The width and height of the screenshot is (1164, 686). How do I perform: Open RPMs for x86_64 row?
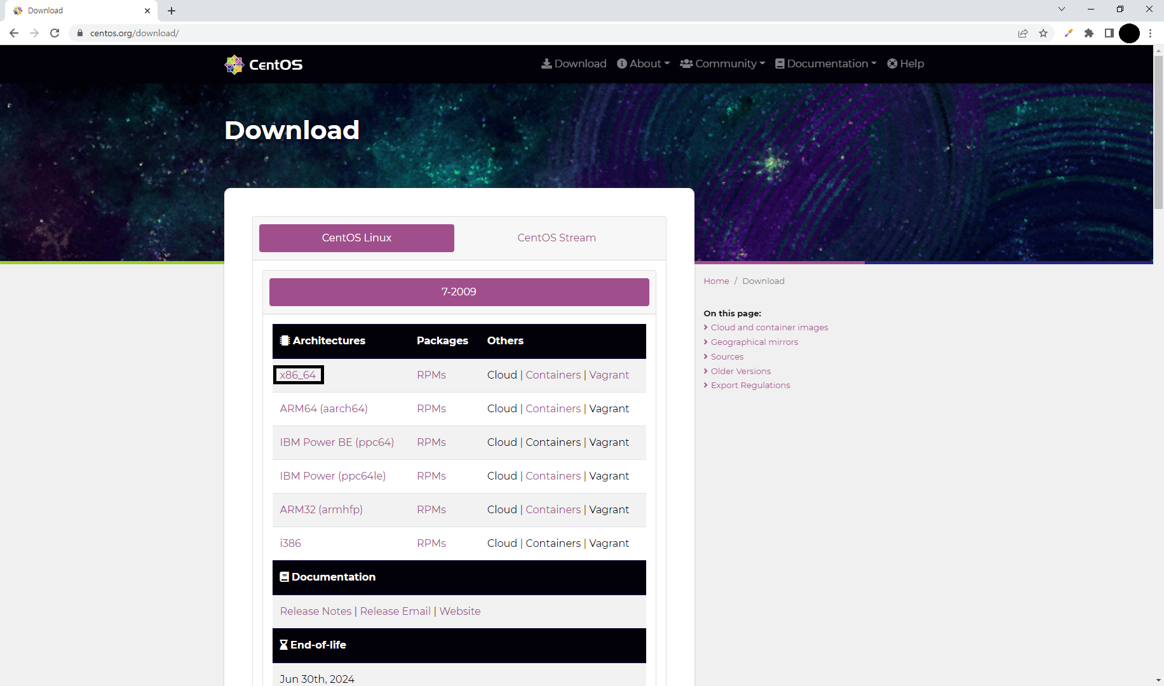[431, 375]
